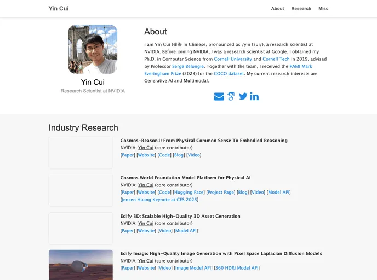Open the Cosmos World Foundation Project Page link
Viewport: 377px width, 280px height.
[x=221, y=192]
